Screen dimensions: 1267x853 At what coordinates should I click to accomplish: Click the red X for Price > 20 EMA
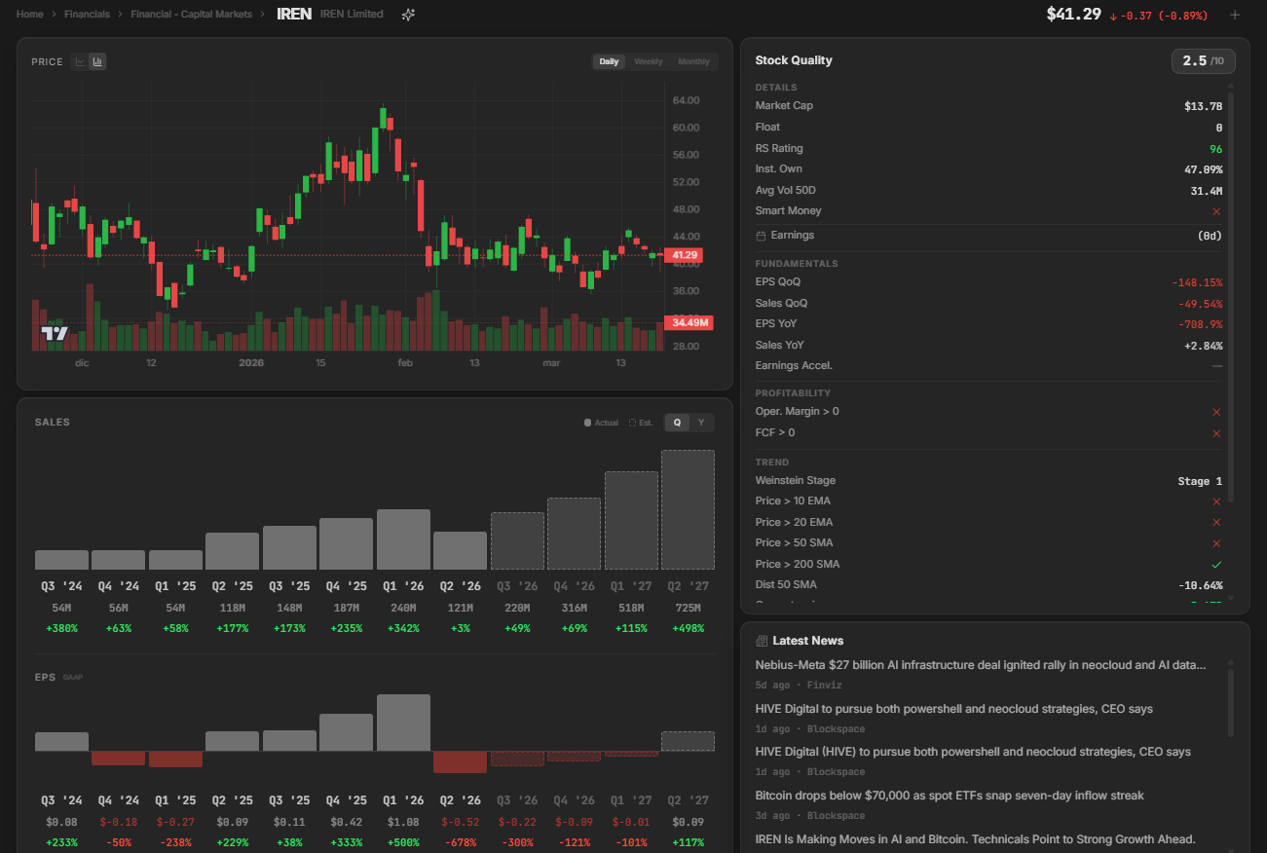click(1216, 523)
